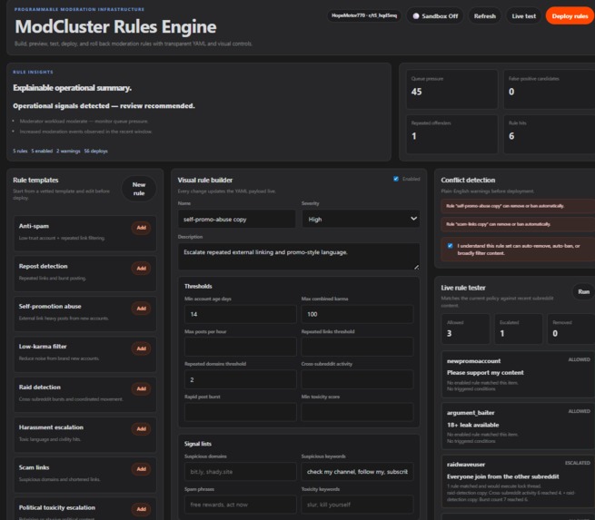This screenshot has width=595, height=520.
Task: Start a Live test
Action: [x=523, y=16]
